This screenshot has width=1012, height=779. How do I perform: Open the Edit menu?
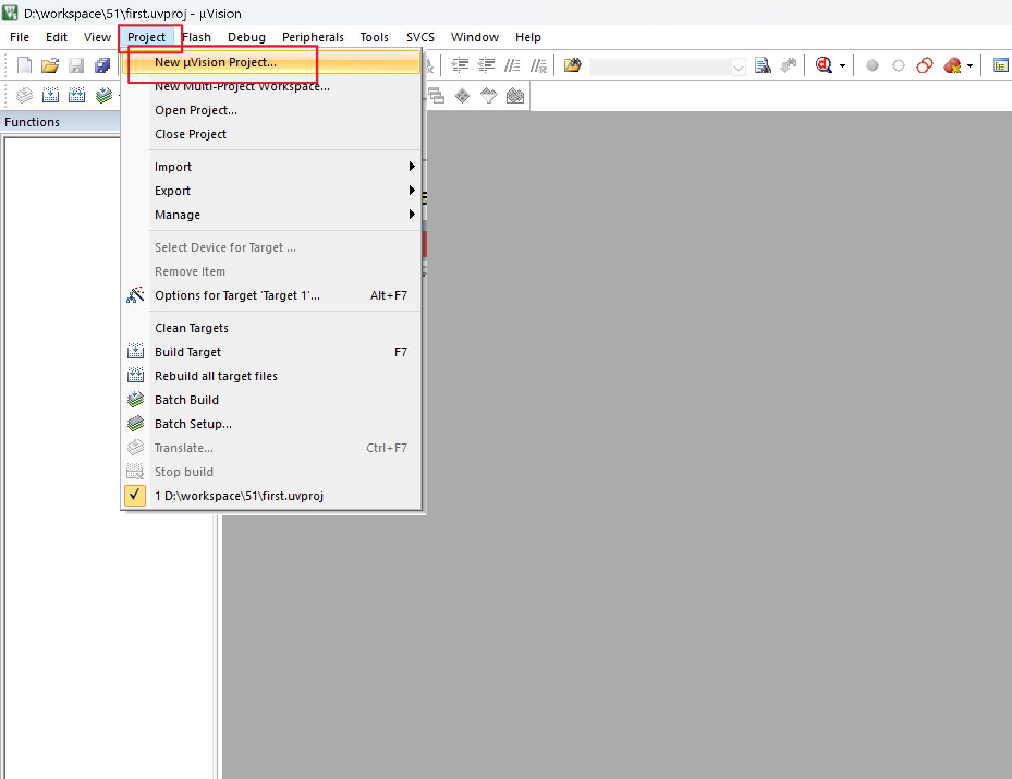pyautogui.click(x=57, y=37)
